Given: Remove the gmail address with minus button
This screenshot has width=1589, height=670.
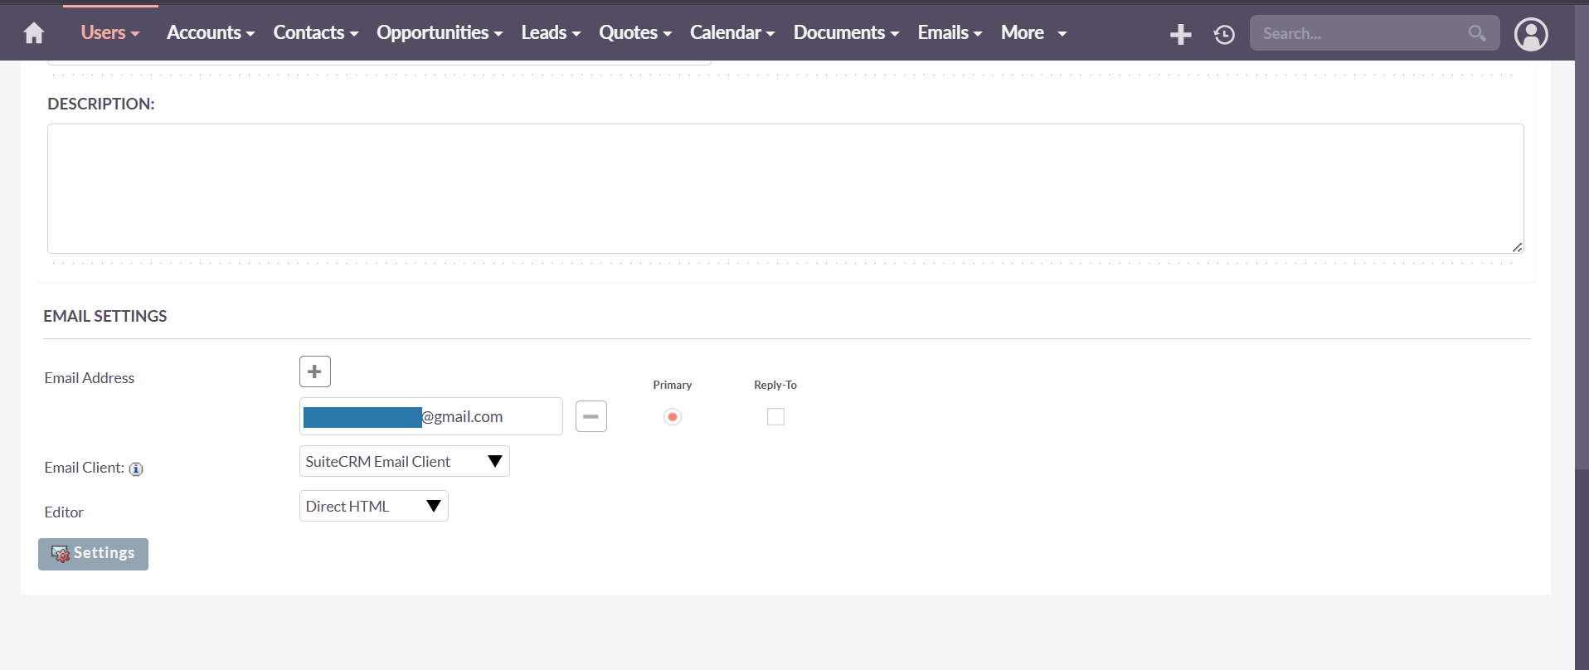Looking at the screenshot, I should tap(590, 416).
